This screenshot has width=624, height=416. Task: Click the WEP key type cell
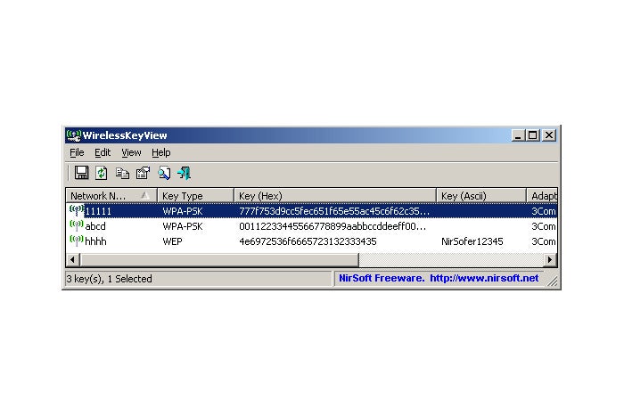(x=172, y=241)
